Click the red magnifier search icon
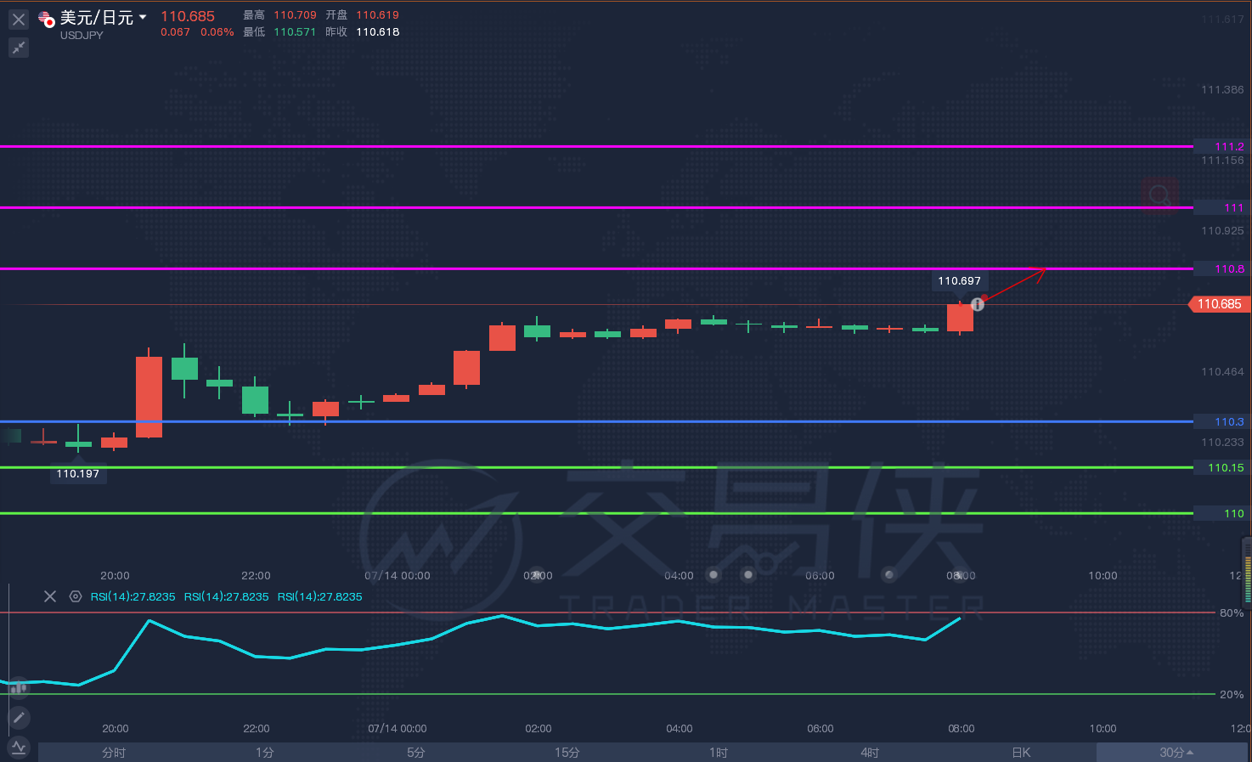The image size is (1252, 762). pyautogui.click(x=1159, y=195)
